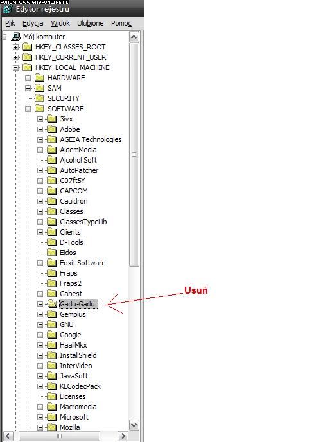Viewport: 323px width, 444px height.
Task: Click the Mój komputer computer icon
Action: point(16,37)
